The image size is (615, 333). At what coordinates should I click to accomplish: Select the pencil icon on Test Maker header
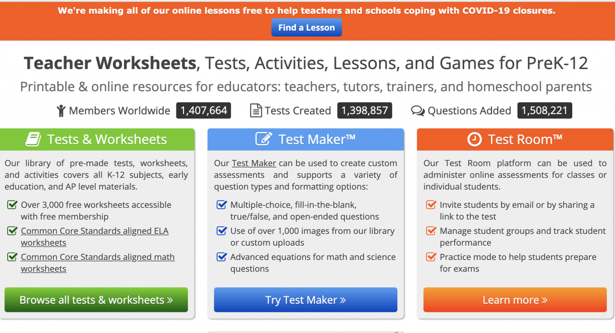263,139
